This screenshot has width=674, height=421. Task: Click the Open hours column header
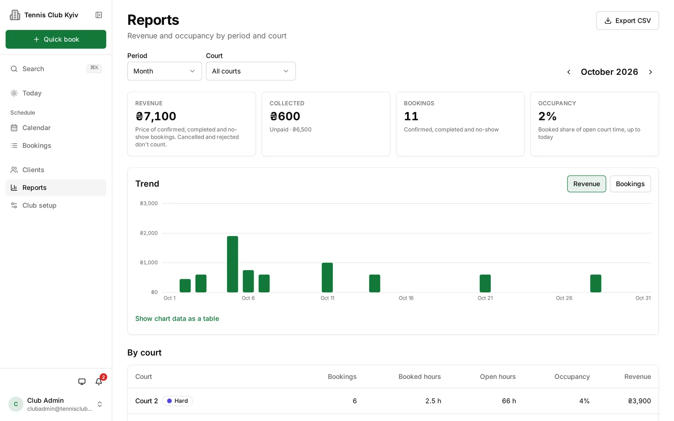coord(498,377)
